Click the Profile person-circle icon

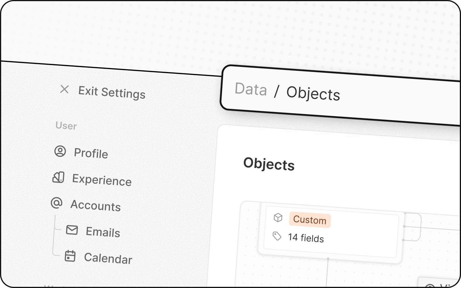click(60, 151)
